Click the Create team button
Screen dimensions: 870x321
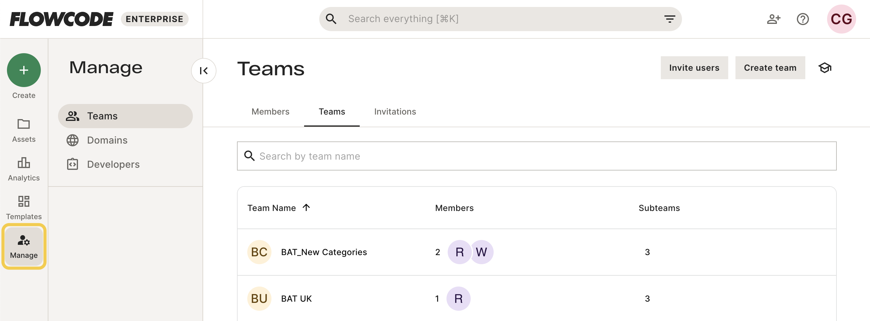click(x=770, y=68)
